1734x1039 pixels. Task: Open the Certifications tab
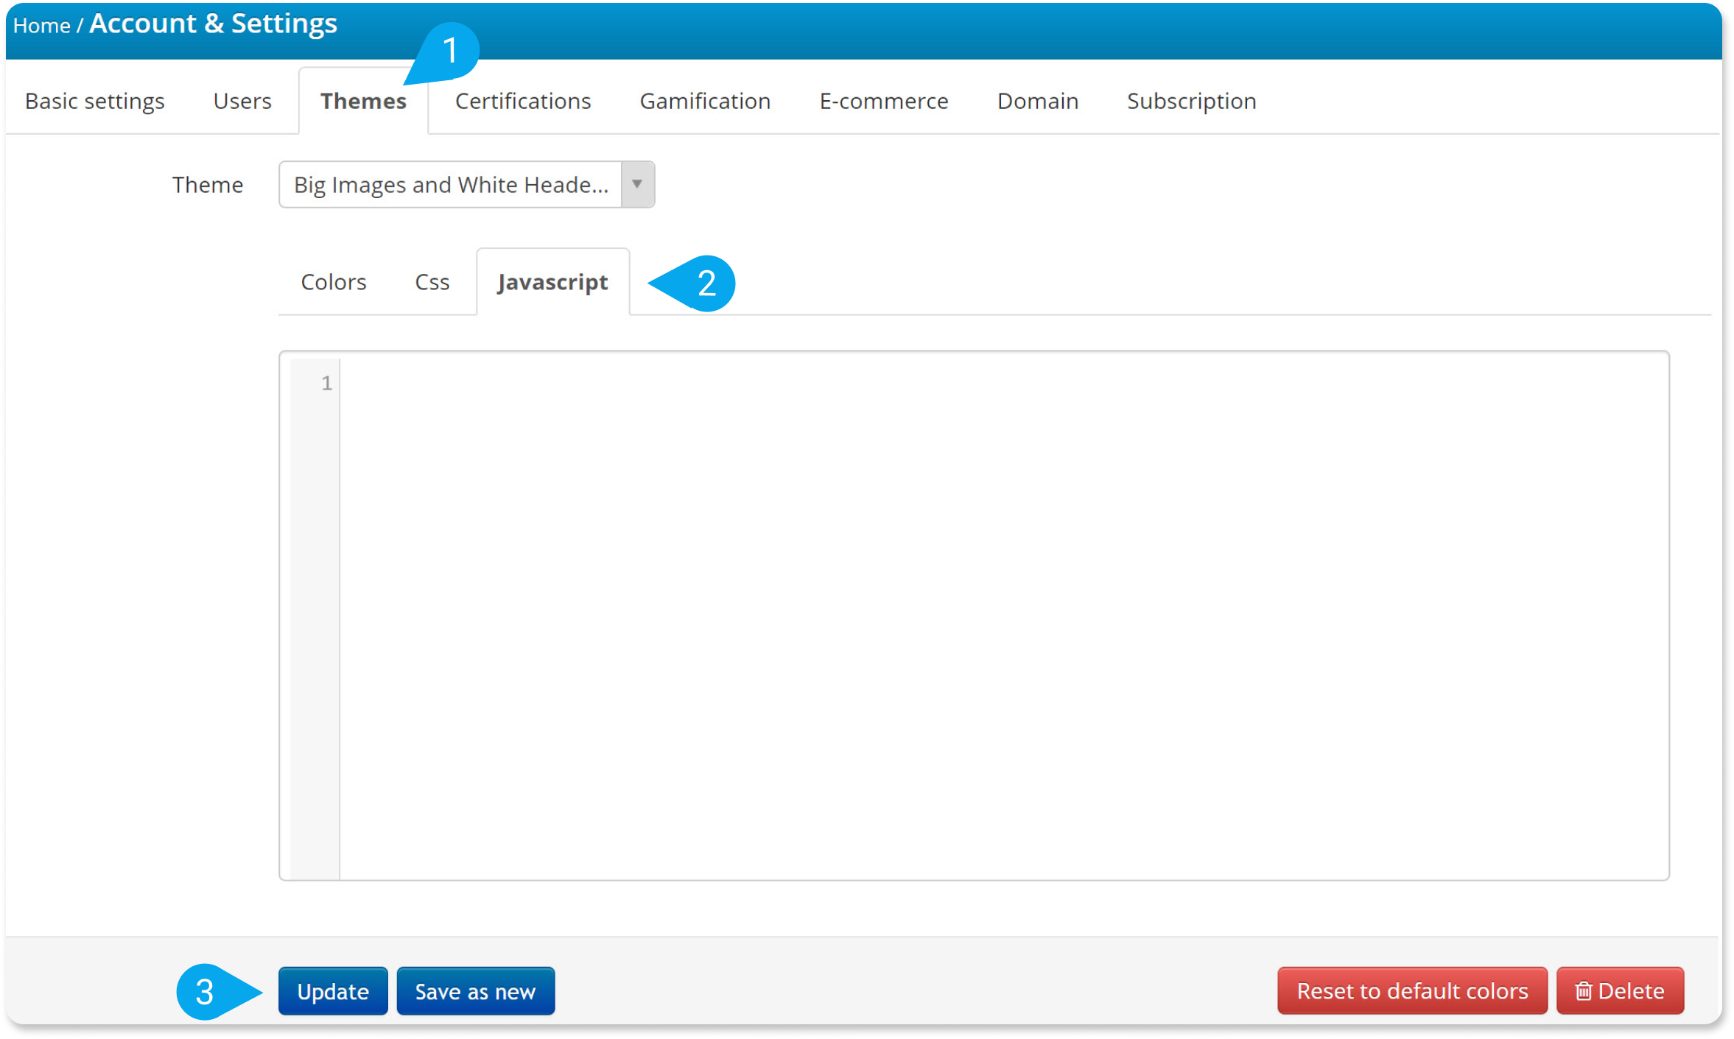pyautogui.click(x=522, y=101)
